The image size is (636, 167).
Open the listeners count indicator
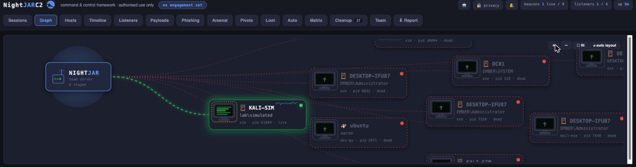[591, 5]
